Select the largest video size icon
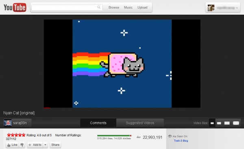Viewport: 244px width, 149px height. coord(236,123)
